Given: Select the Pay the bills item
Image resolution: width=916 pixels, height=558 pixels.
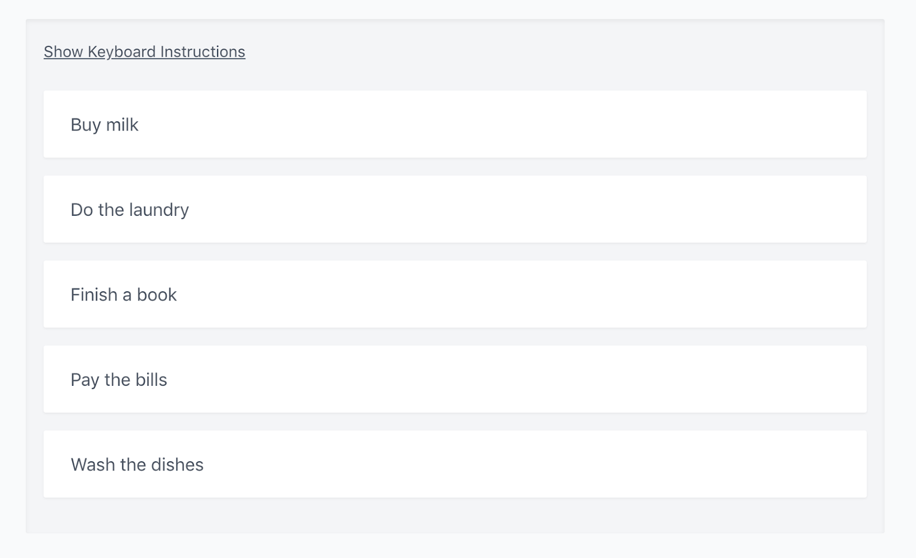Looking at the screenshot, I should click(x=455, y=379).
